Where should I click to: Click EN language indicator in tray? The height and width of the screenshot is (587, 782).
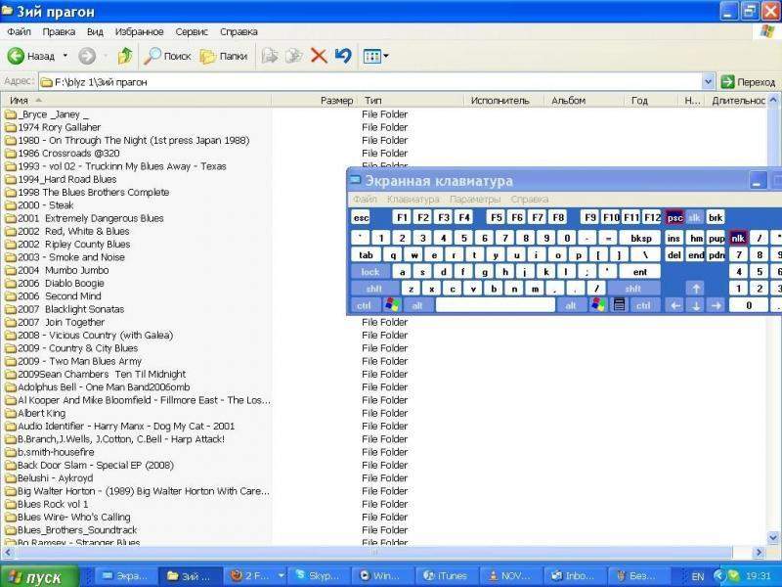[x=698, y=576]
